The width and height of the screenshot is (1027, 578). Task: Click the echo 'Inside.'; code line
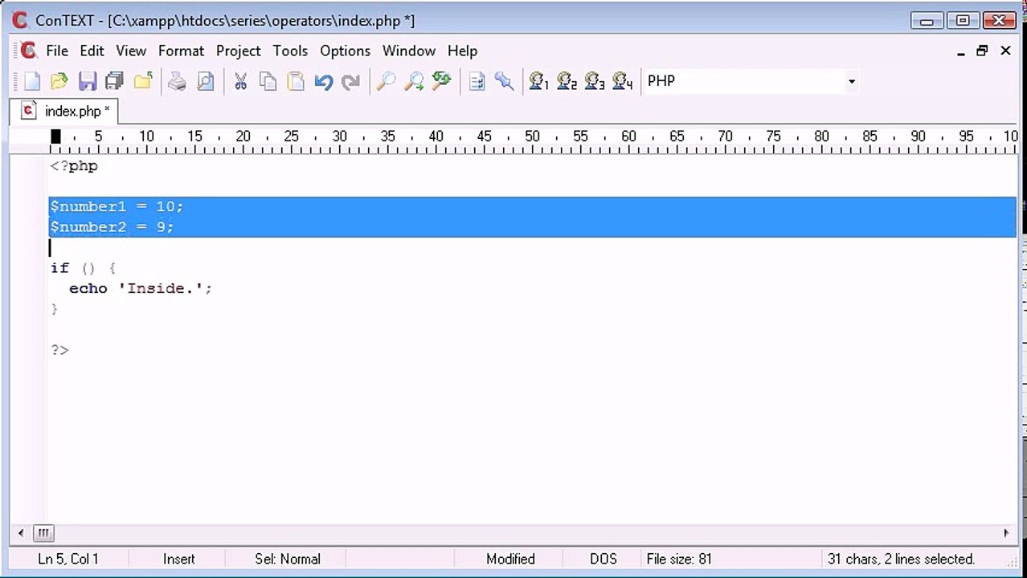(x=140, y=288)
